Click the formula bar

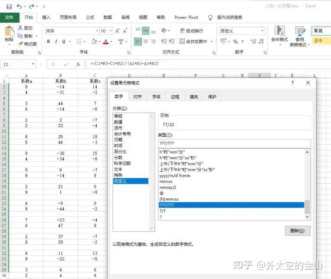click(x=208, y=64)
